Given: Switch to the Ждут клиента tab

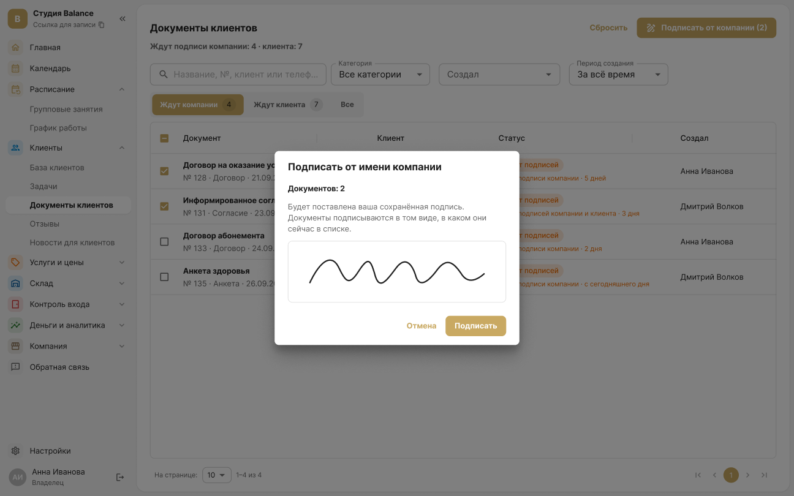Looking at the screenshot, I should pos(288,105).
